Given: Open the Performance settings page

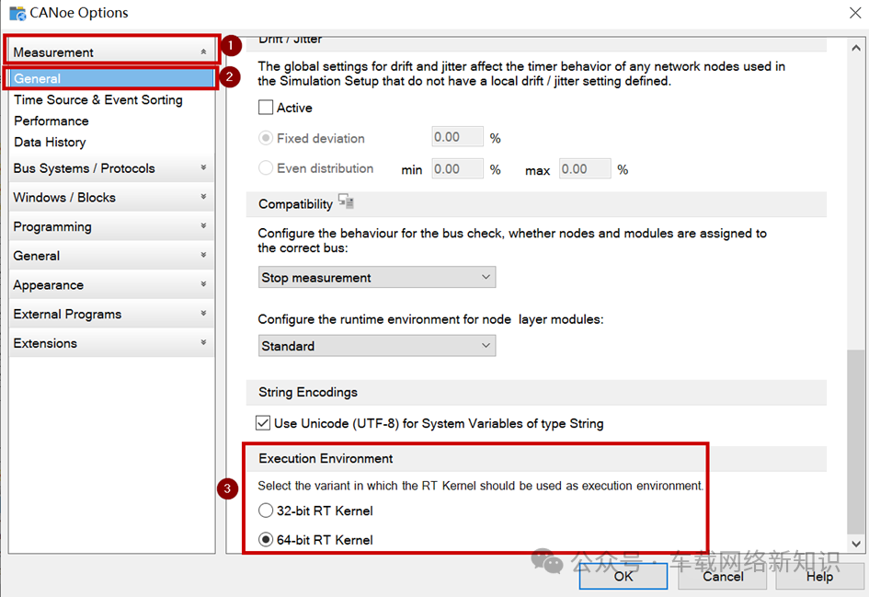Looking at the screenshot, I should [x=51, y=121].
